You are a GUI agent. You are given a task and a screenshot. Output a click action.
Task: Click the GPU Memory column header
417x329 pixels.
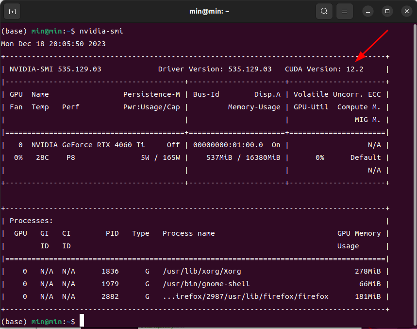[359, 233]
